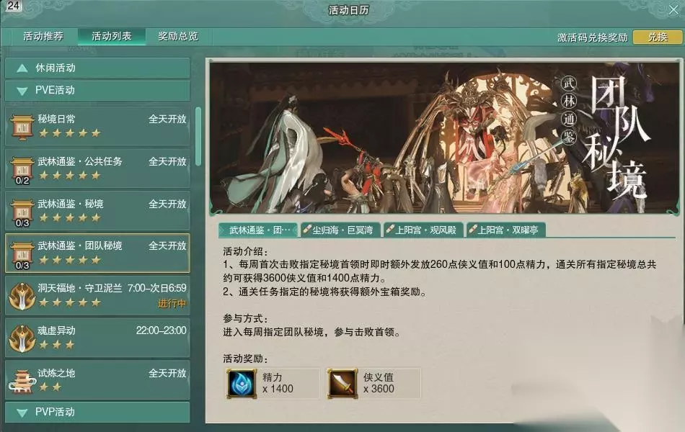685x432 pixels.
Task: Click the 武林通鉴·秘境 0/3 icon
Action: [x=22, y=212]
